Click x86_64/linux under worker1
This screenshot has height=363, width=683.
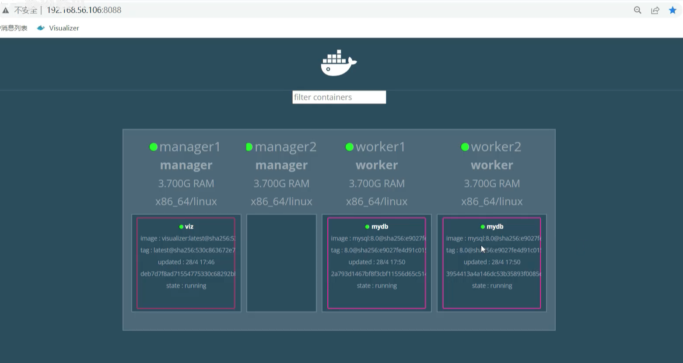click(377, 202)
